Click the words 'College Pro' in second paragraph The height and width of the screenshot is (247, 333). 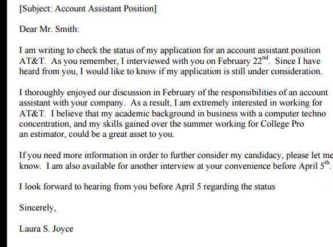point(282,124)
